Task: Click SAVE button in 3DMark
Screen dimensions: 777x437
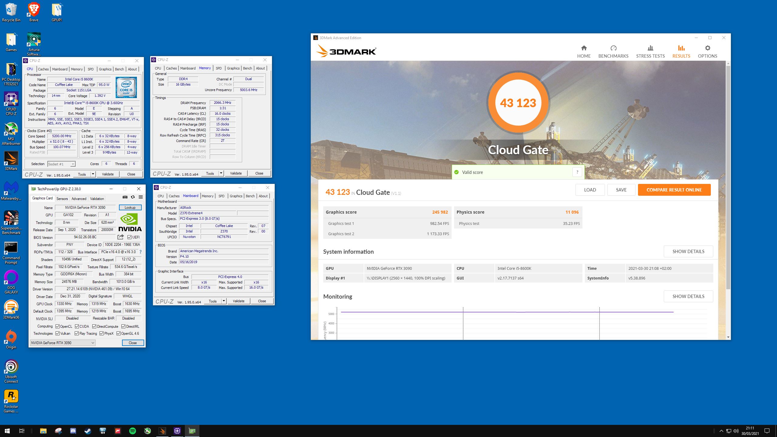Action: coord(621,190)
